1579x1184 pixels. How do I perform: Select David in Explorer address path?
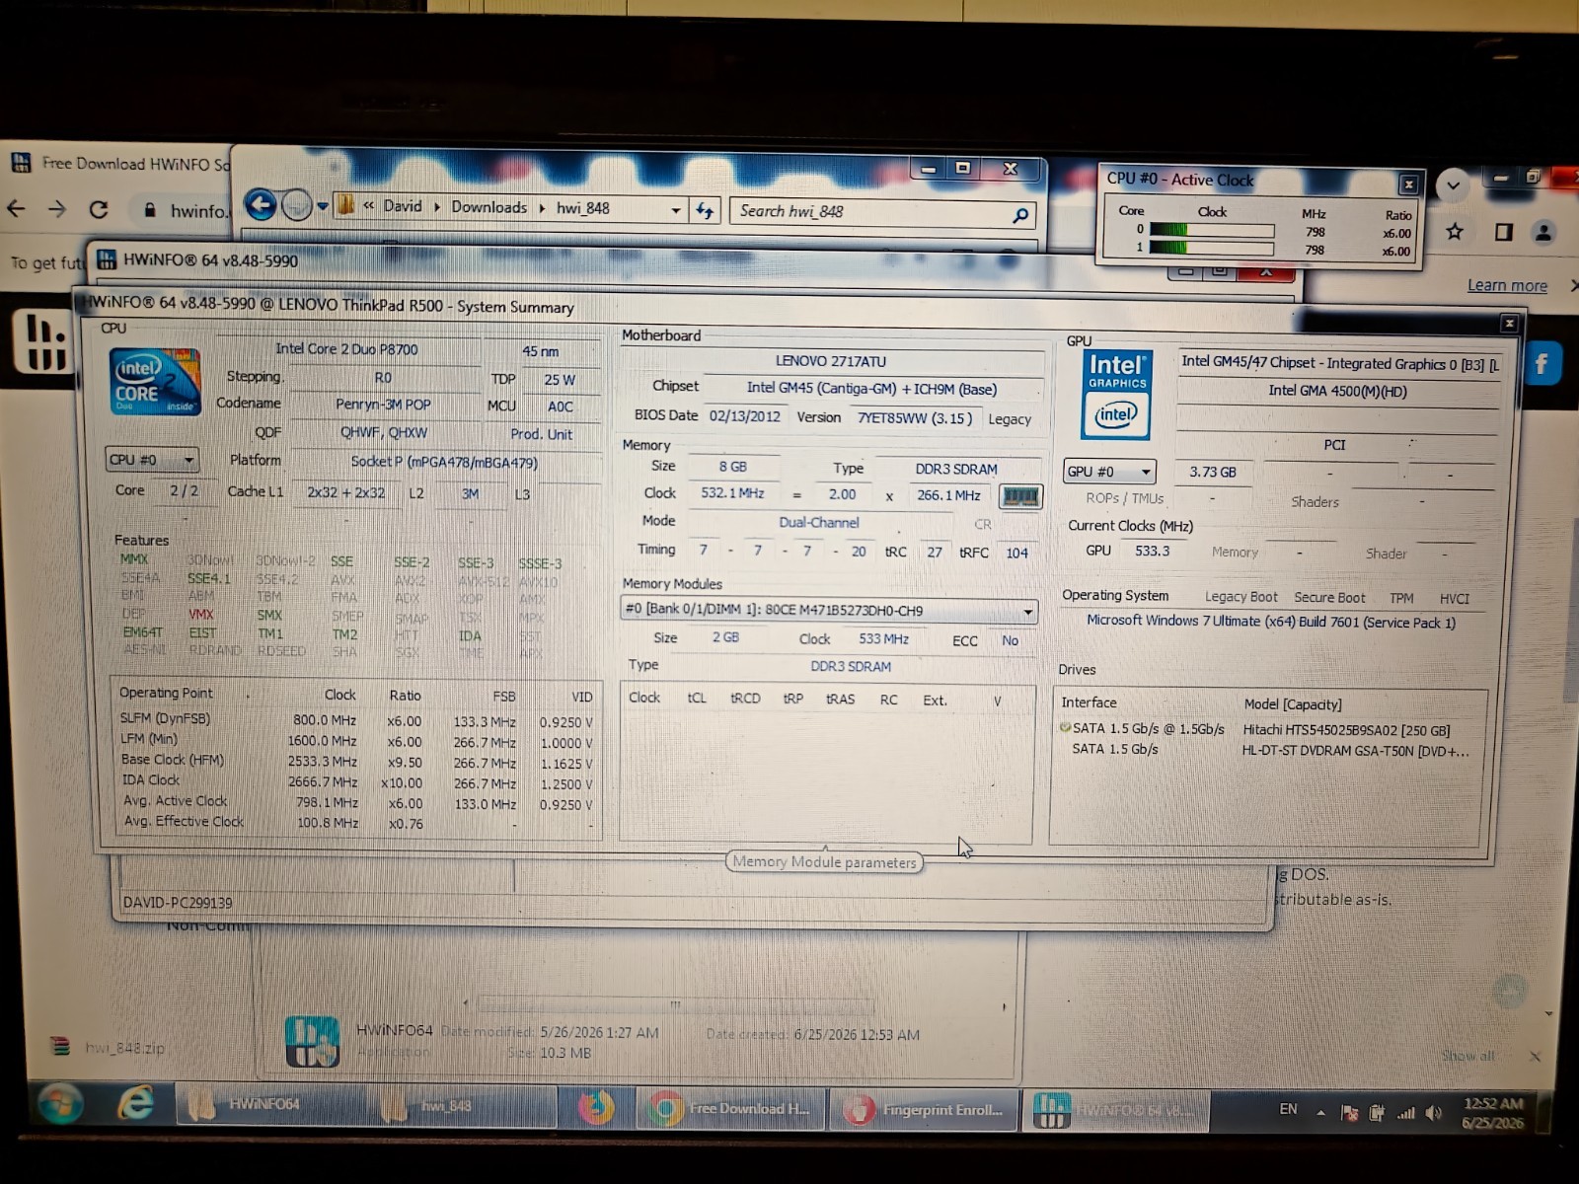403,206
